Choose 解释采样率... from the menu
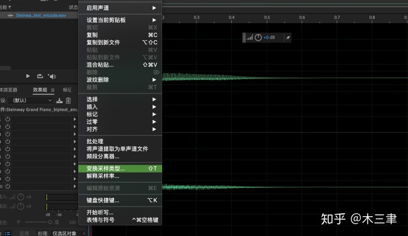Image resolution: width=408 pixels, height=236 pixels. (120, 176)
